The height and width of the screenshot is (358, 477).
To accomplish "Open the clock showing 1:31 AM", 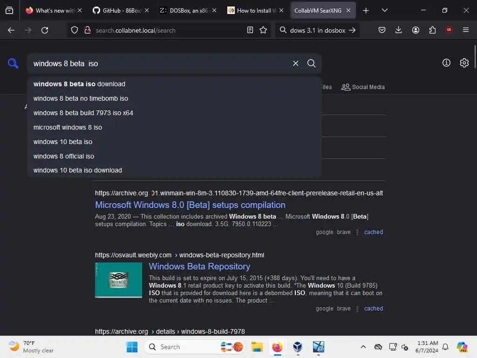I will point(427,347).
